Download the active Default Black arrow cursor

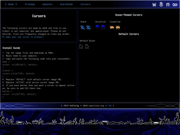click(x=87, y=47)
